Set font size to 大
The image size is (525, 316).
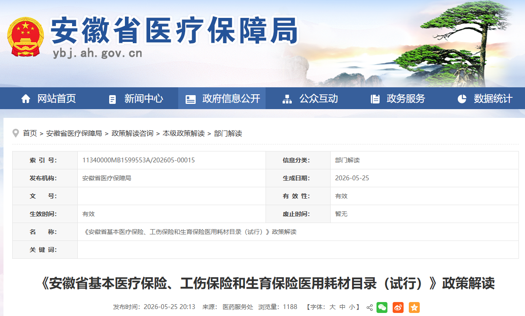(332, 307)
